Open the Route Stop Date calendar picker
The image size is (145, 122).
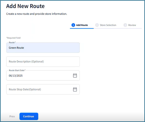coord(75,89)
